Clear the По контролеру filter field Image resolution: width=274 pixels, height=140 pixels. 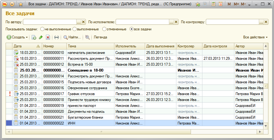tap(266, 22)
